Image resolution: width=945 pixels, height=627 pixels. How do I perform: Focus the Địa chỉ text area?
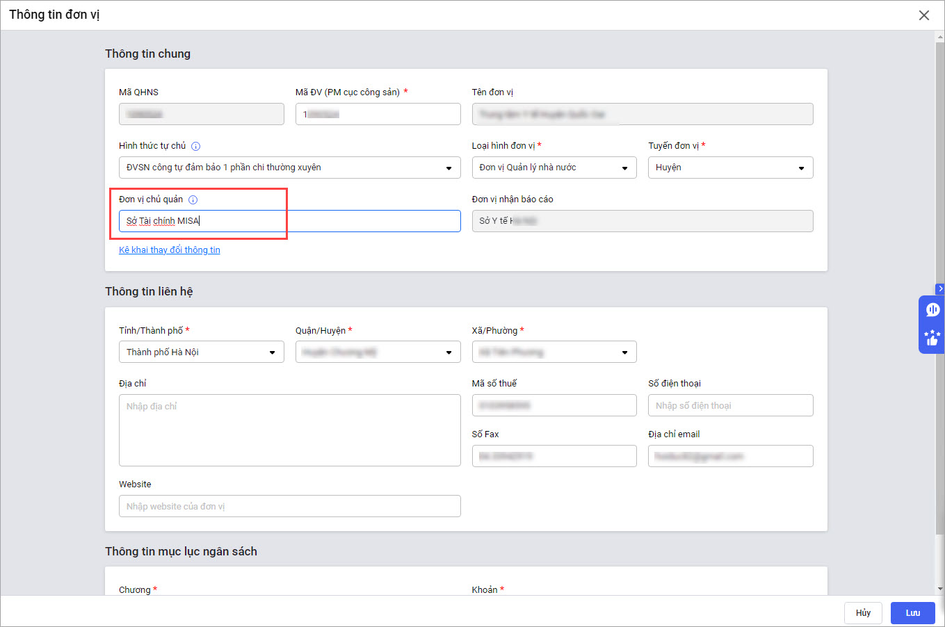[289, 430]
